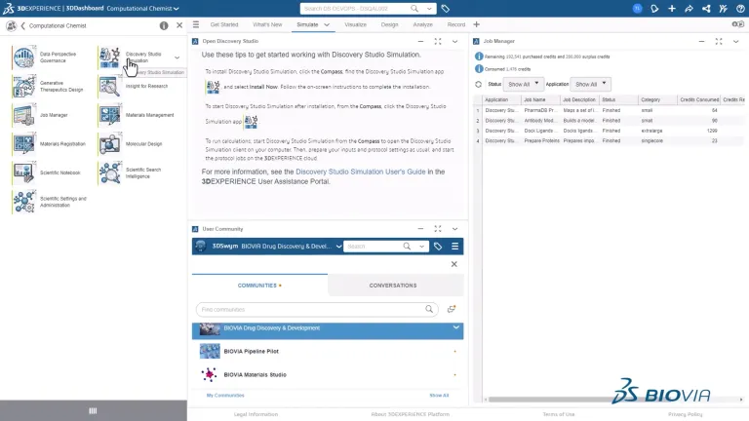749x421 pixels.
Task: Select the Communities tab
Action: (259, 286)
